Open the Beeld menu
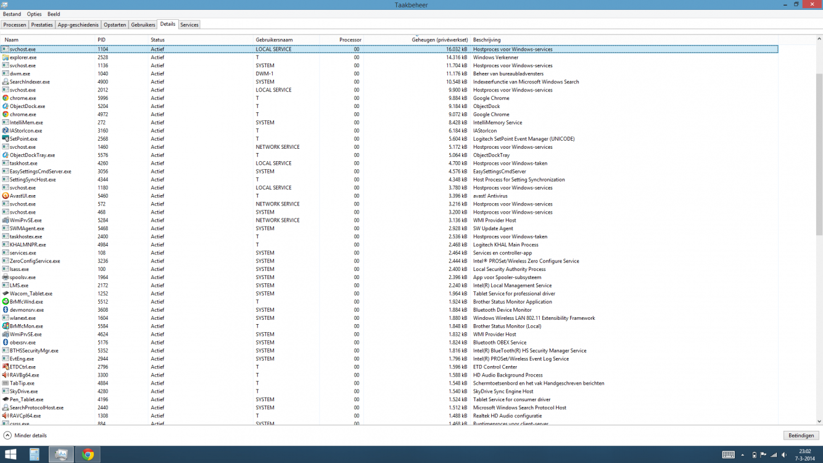 pos(54,14)
